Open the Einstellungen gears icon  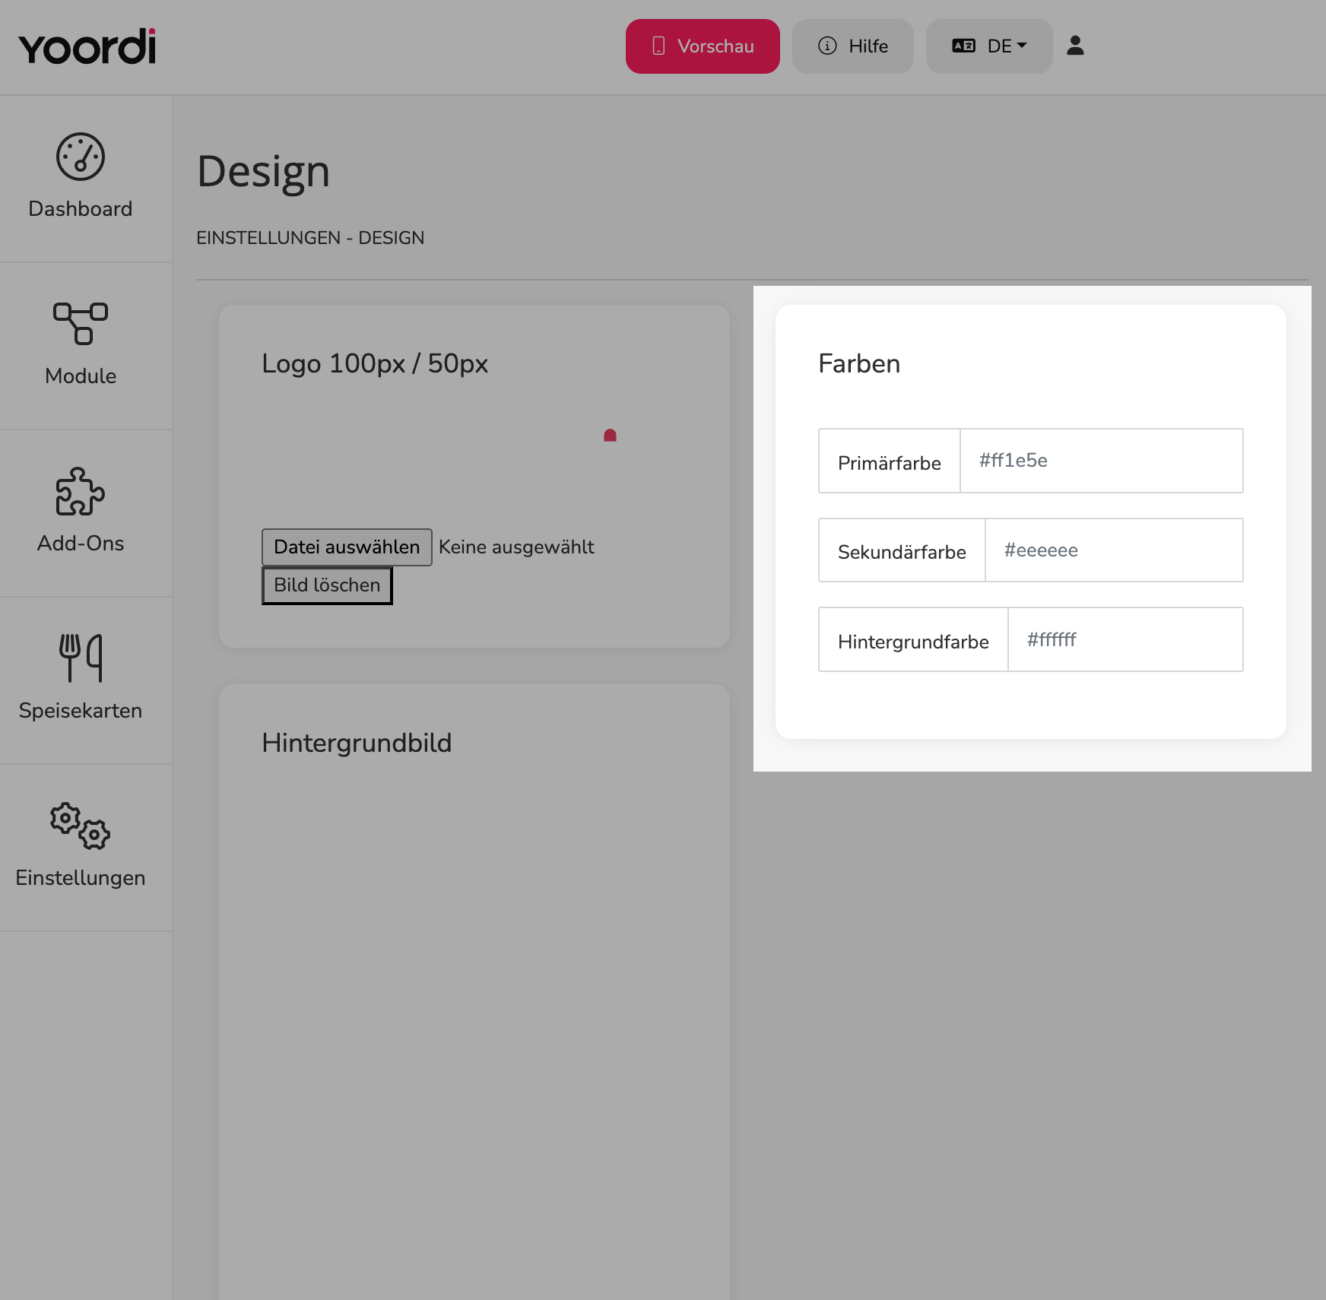tap(81, 826)
